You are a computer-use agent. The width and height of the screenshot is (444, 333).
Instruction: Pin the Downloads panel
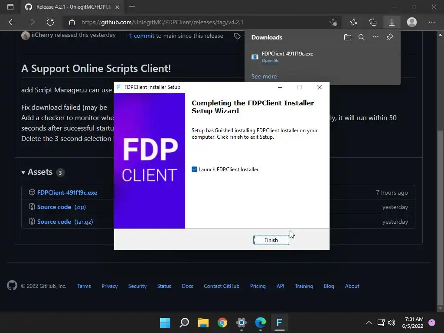click(x=390, y=37)
